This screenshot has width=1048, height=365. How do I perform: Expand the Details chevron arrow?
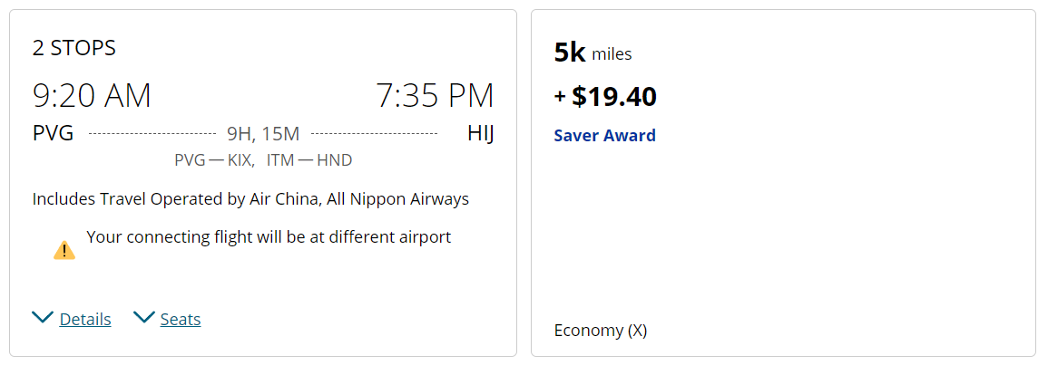tap(43, 317)
